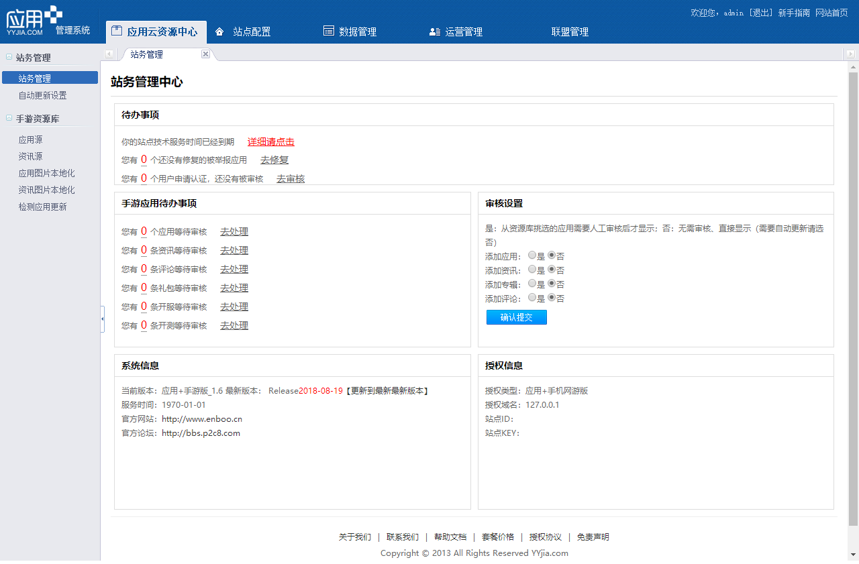Click the 套餐价格 footer link
The image size is (859, 564).
pyautogui.click(x=498, y=537)
